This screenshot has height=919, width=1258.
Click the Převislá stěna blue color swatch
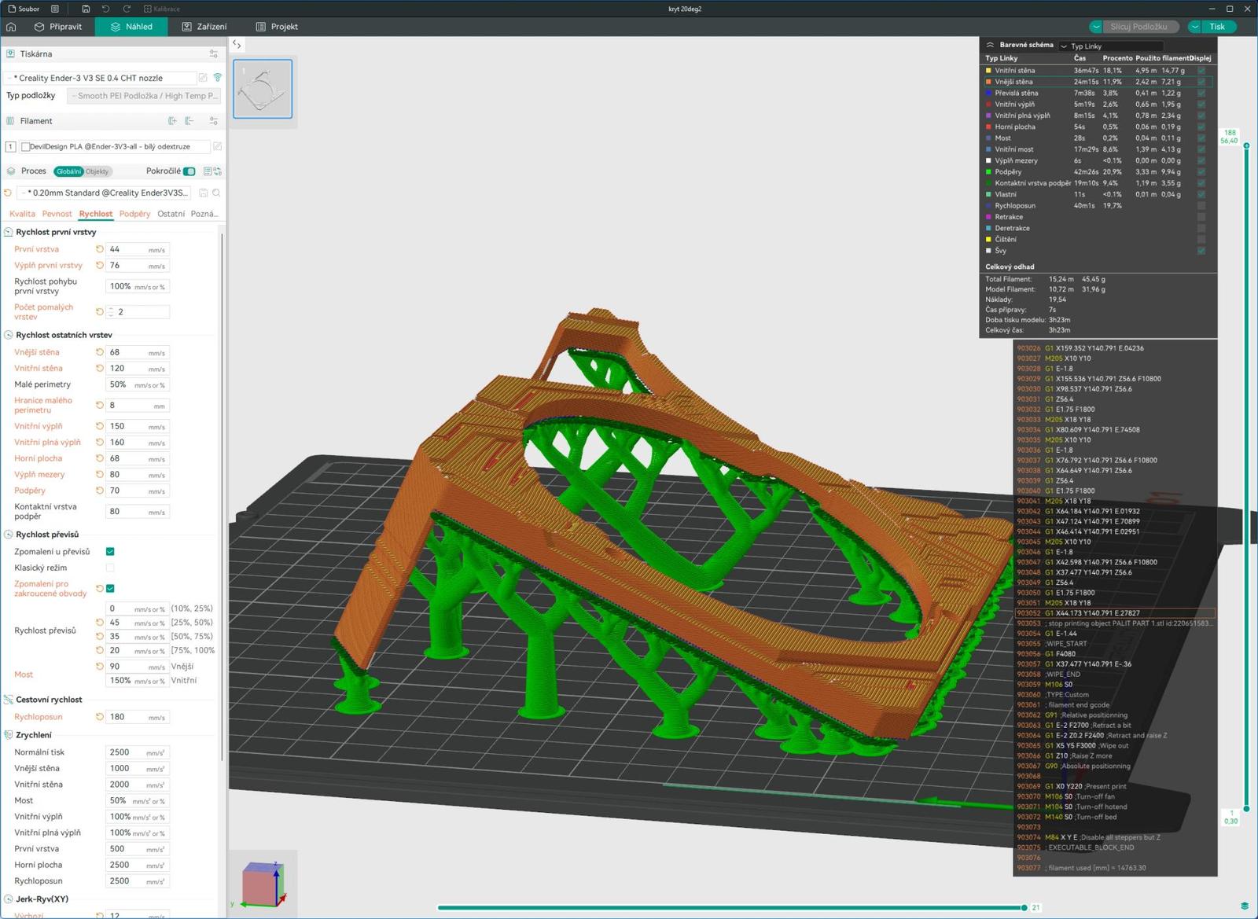tap(988, 93)
